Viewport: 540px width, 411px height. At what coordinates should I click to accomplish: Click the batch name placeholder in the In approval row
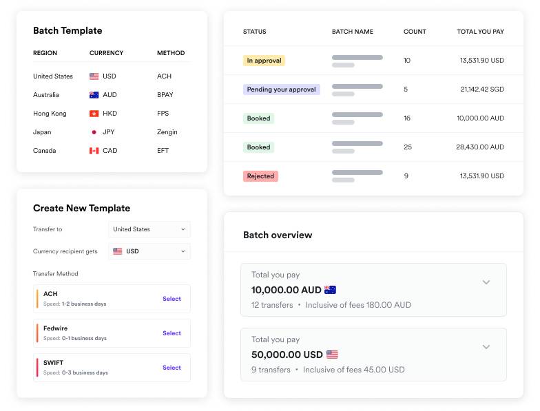(357, 61)
